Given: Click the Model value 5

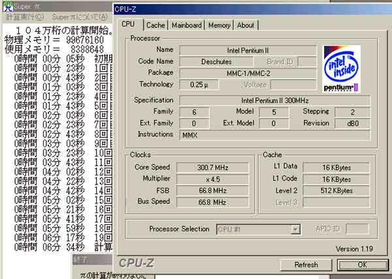Looking at the screenshot, I should click(274, 112).
